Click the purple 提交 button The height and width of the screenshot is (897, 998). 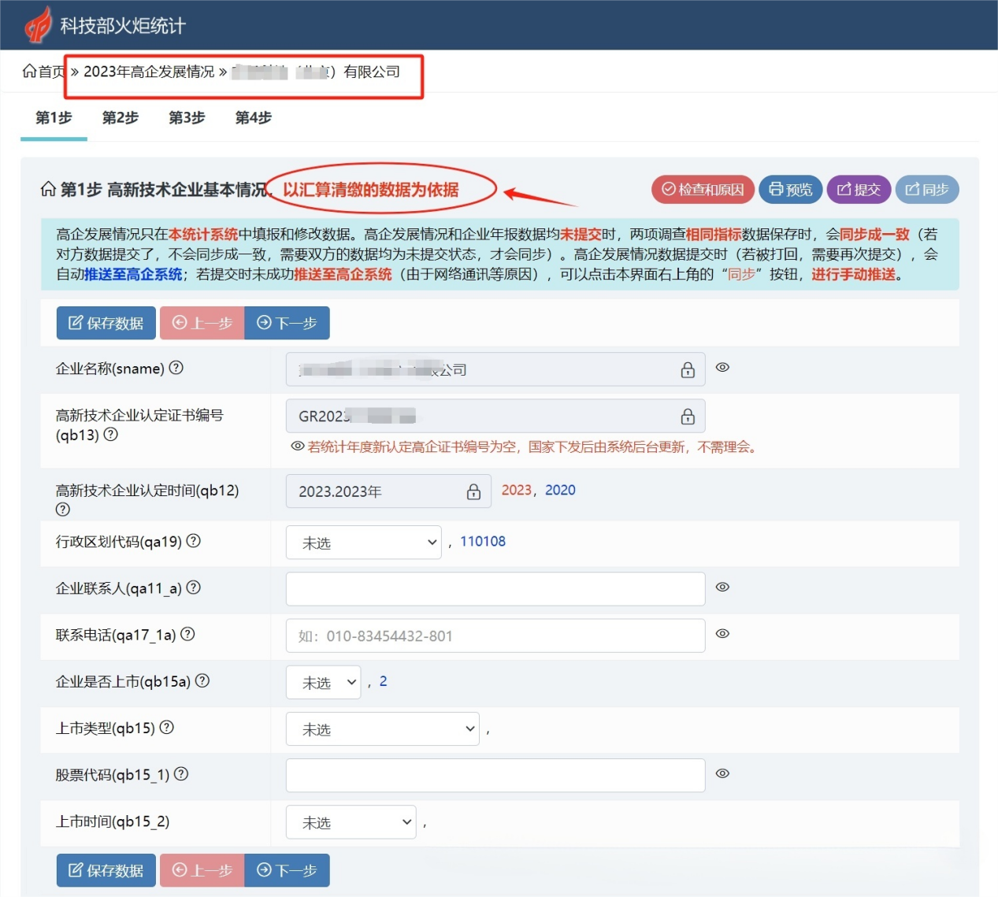(x=859, y=190)
